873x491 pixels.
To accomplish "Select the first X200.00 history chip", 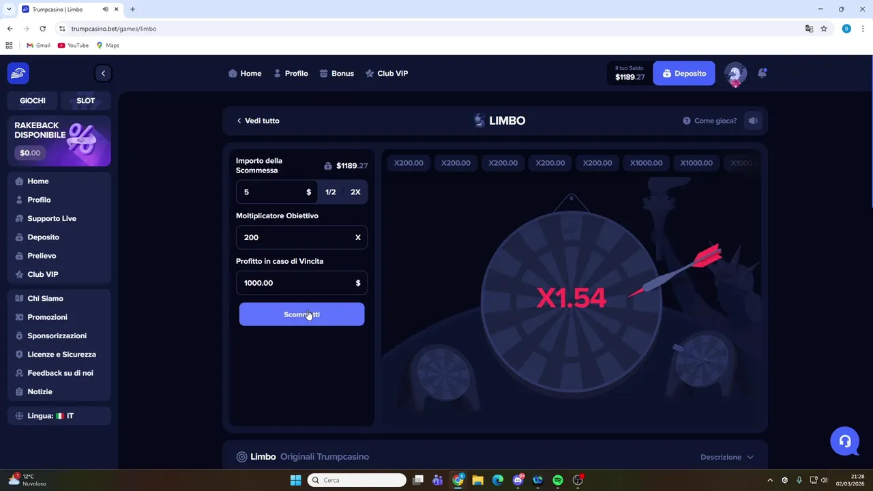I will click(409, 163).
